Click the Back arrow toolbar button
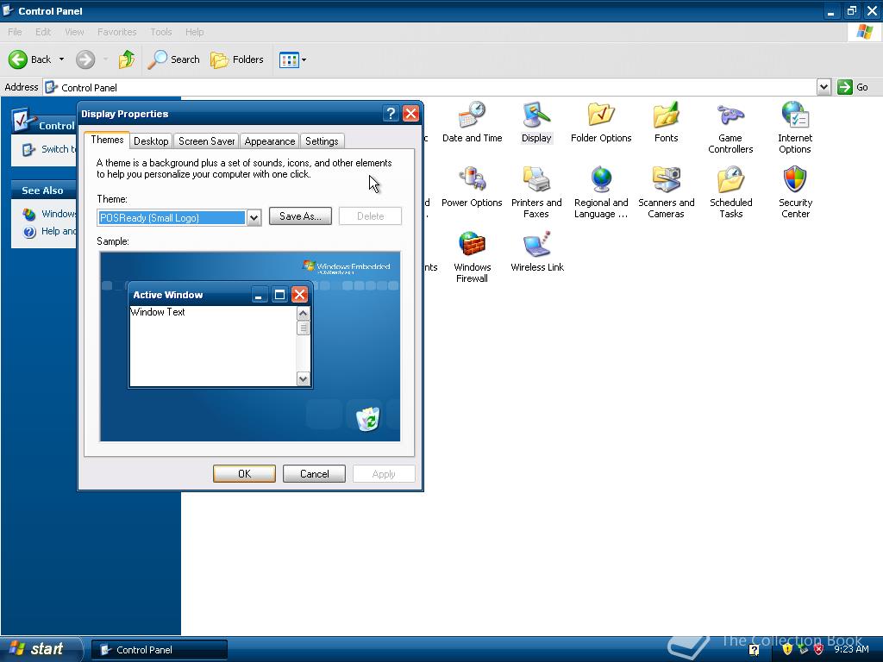The image size is (883, 662). click(x=30, y=59)
